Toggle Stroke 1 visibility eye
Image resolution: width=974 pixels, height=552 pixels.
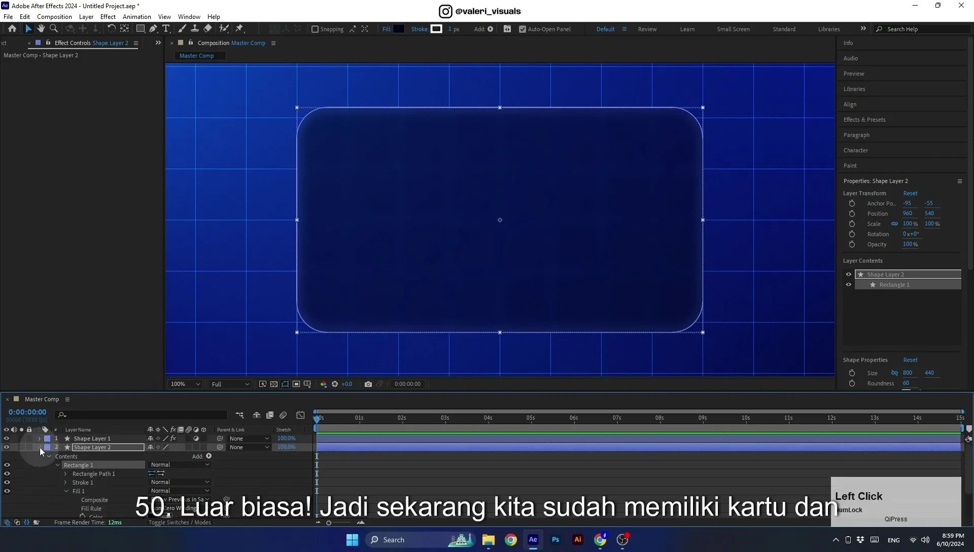7,482
